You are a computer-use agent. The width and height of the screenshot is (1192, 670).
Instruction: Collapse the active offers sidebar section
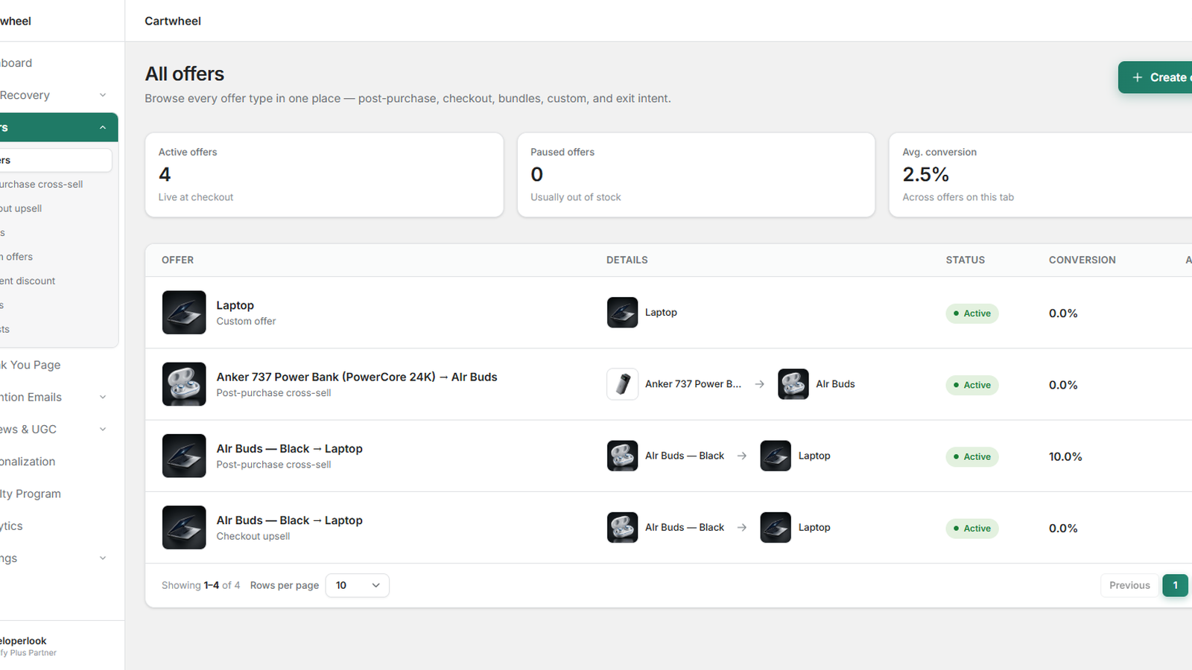[x=103, y=128]
